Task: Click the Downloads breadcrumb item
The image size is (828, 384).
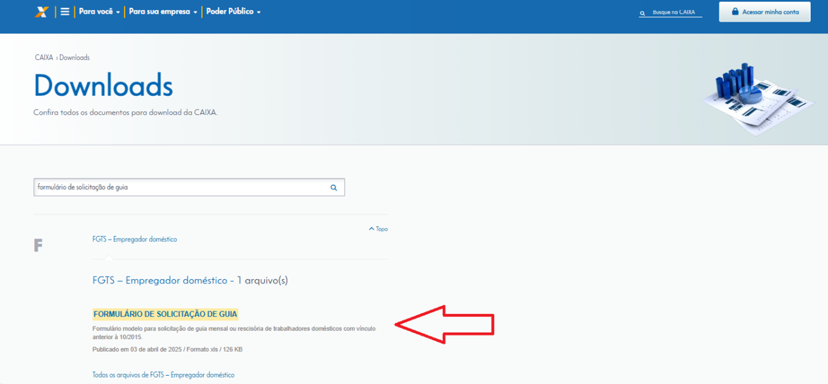Action: point(74,57)
